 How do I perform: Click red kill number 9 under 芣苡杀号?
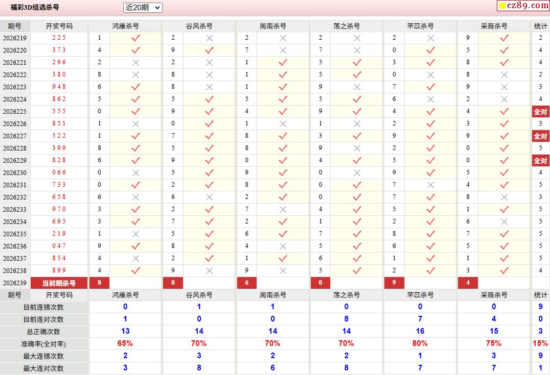tap(394, 283)
